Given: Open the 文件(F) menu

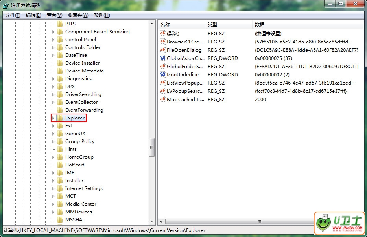Looking at the screenshot, I should tap(13, 15).
